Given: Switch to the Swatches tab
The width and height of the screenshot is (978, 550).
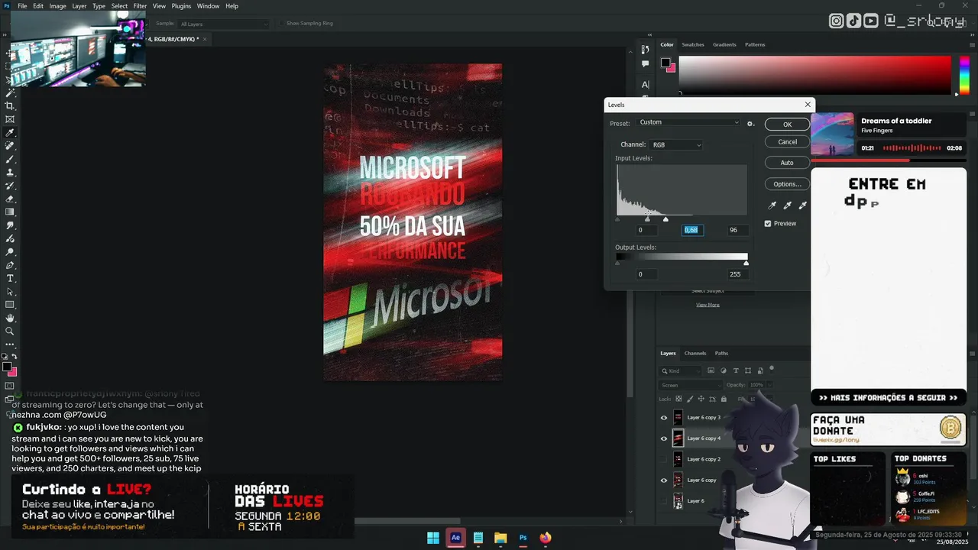Looking at the screenshot, I should click(693, 44).
